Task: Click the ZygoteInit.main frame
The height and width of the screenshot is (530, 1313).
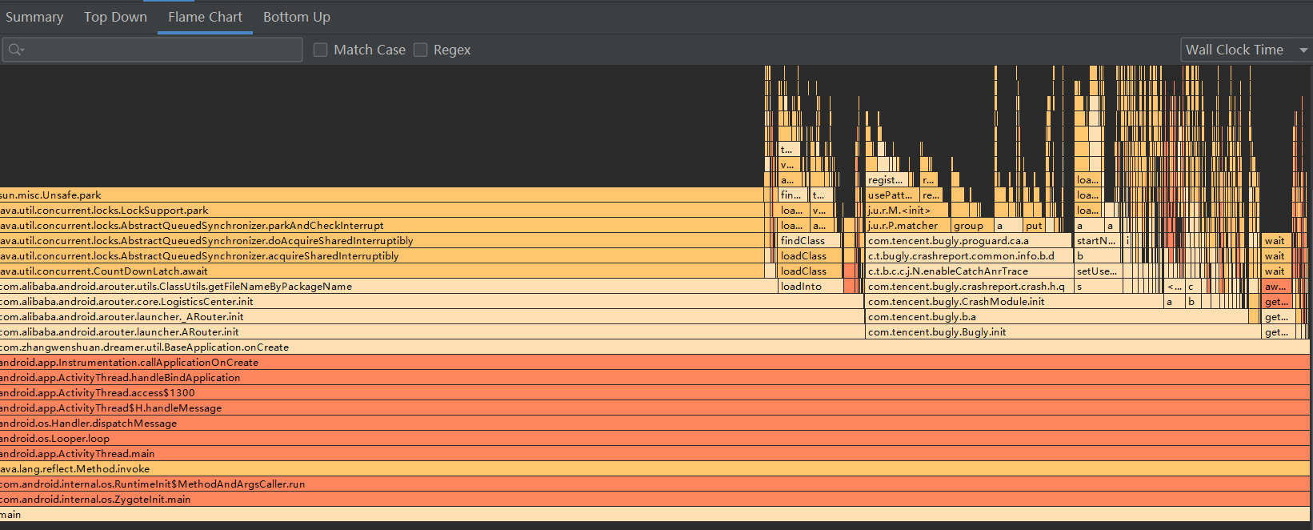Action: click(654, 500)
